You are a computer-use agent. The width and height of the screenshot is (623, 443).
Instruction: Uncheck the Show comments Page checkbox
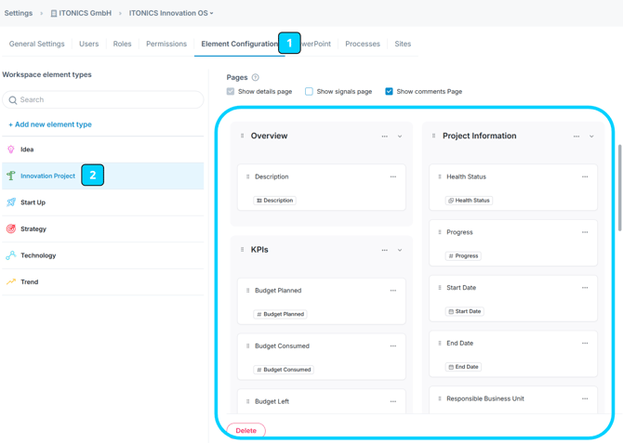(x=389, y=92)
